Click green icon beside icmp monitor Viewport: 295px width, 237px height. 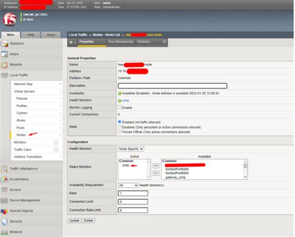[x=119, y=101]
